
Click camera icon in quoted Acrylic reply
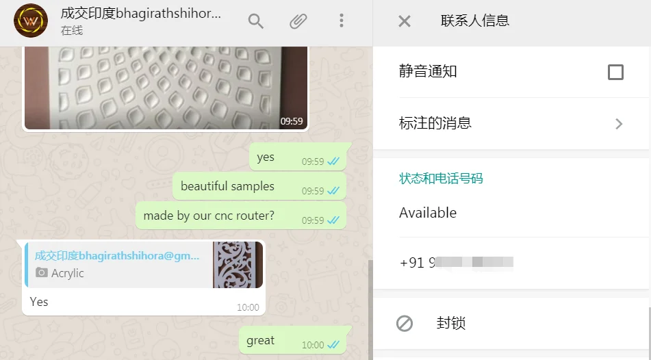pyautogui.click(x=41, y=272)
